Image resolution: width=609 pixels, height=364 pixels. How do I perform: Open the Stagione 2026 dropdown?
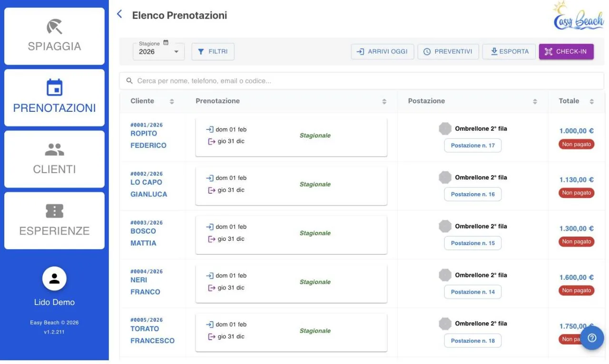158,51
